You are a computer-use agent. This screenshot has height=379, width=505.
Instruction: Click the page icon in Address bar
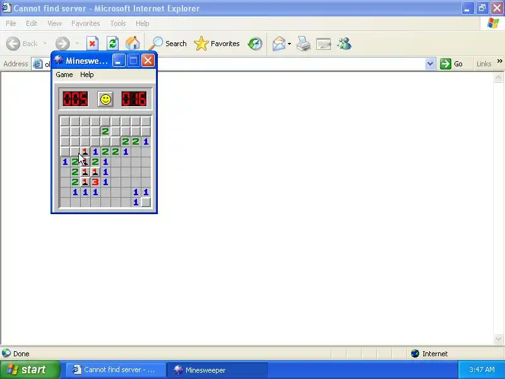(x=38, y=64)
